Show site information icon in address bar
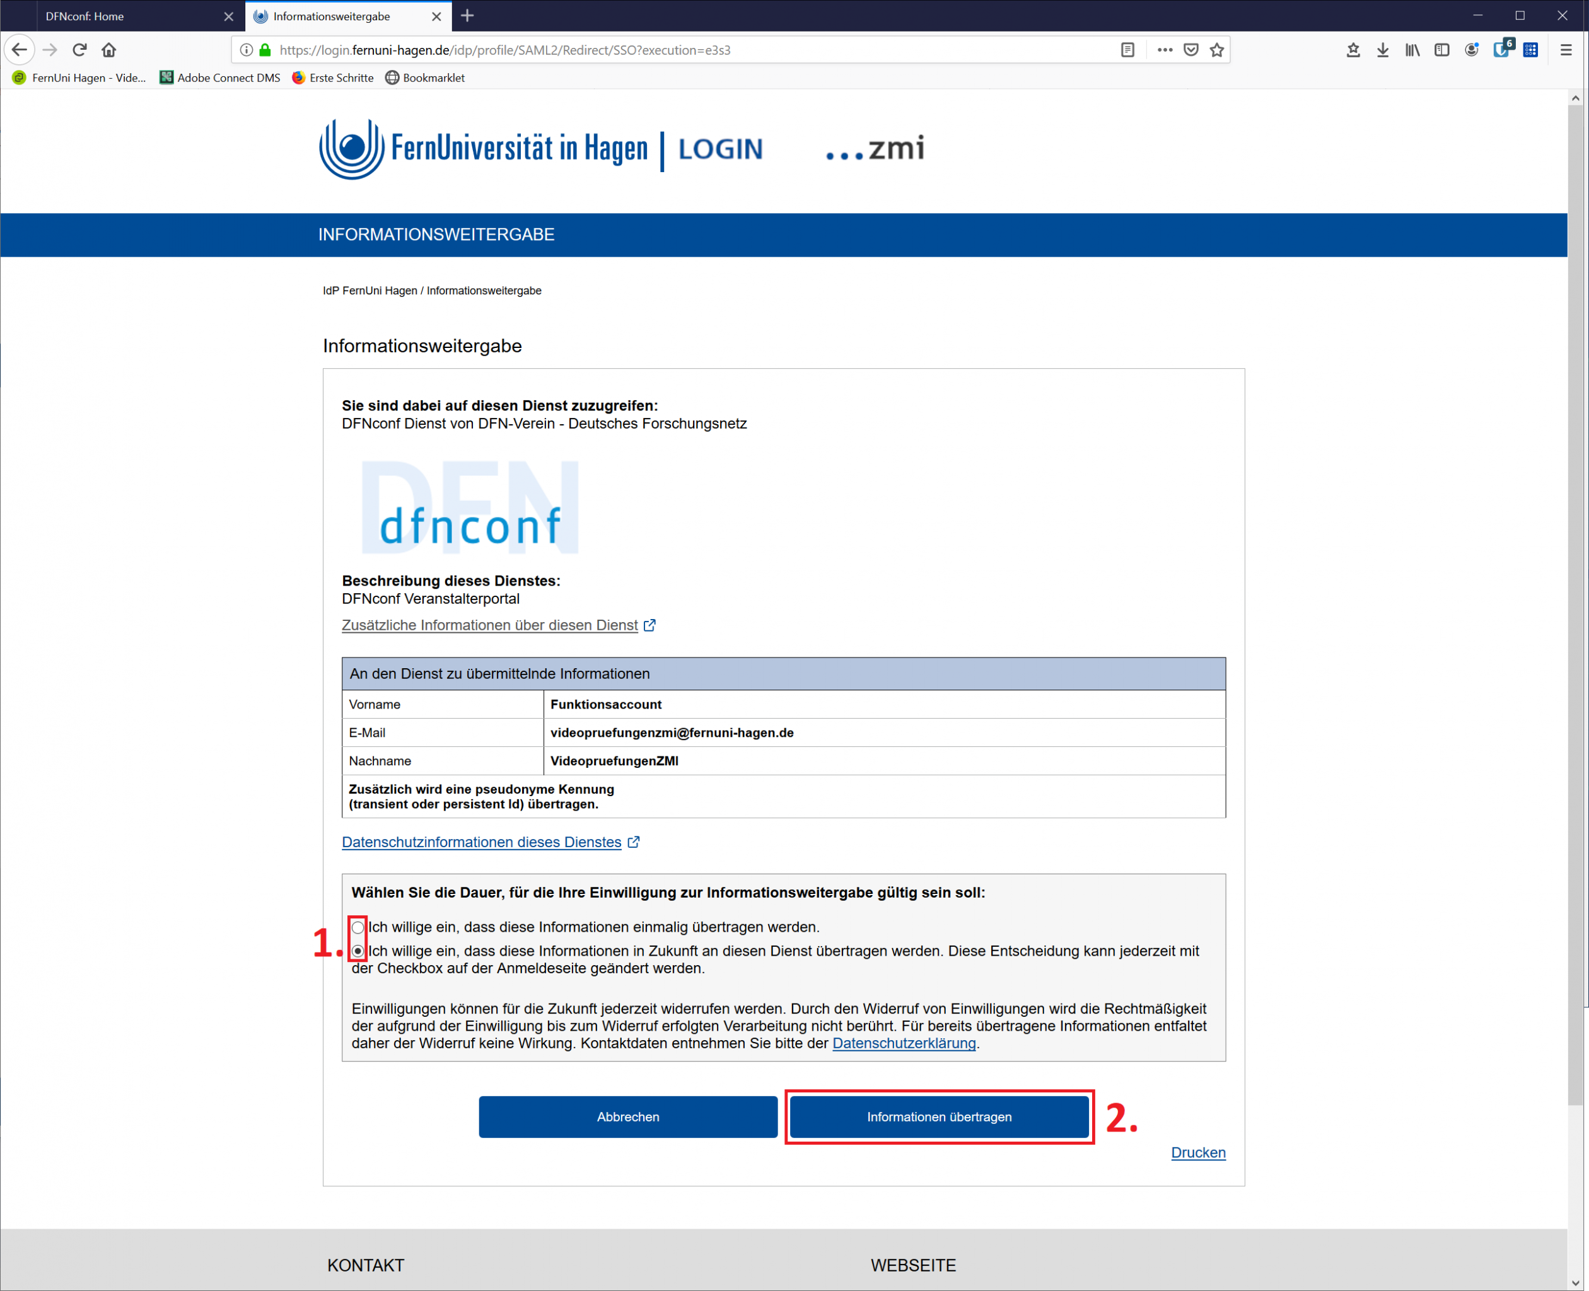 tap(247, 50)
